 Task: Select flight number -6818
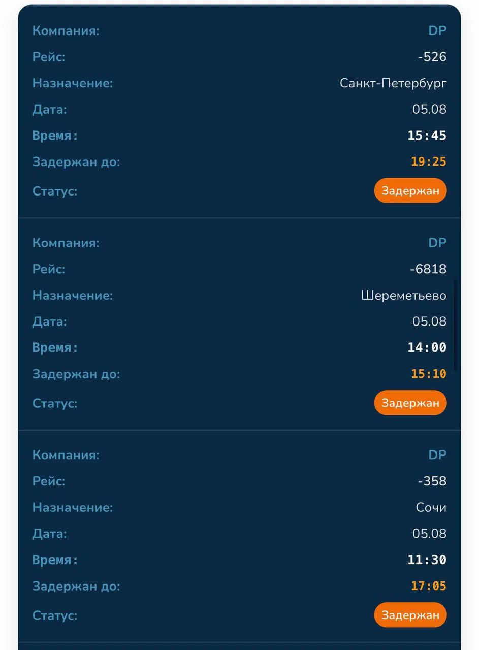[x=428, y=269]
